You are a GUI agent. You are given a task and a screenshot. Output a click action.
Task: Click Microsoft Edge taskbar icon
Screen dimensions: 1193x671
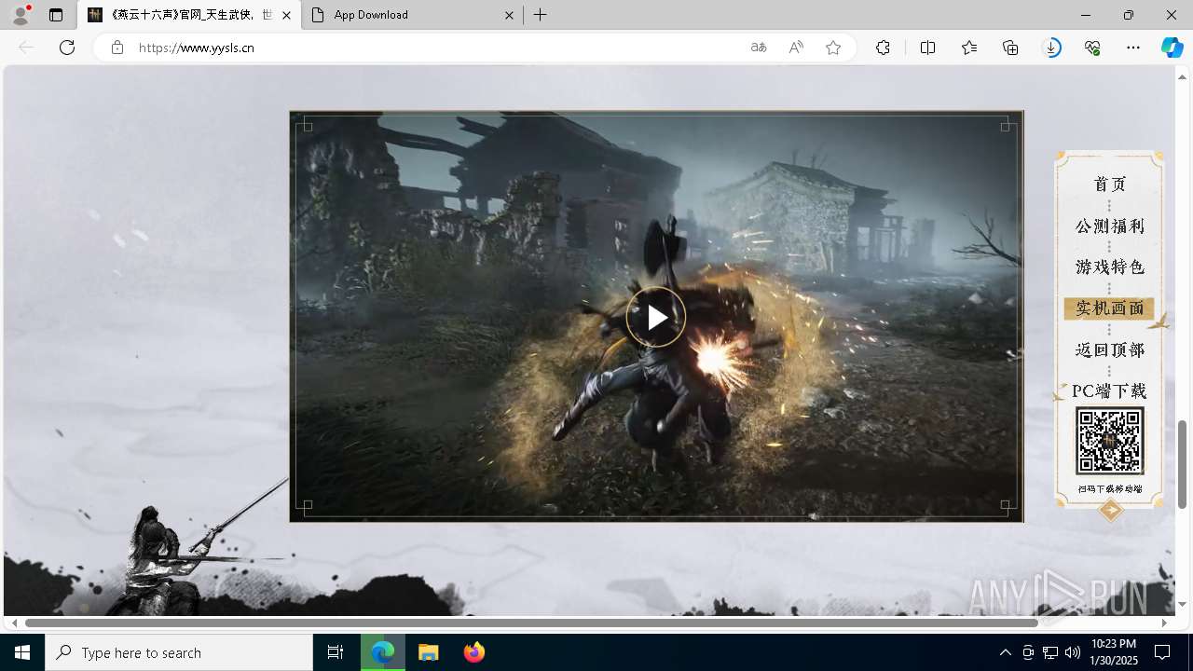(383, 652)
